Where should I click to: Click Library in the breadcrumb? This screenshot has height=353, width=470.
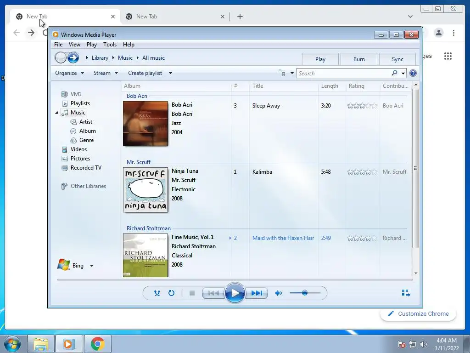pyautogui.click(x=100, y=58)
